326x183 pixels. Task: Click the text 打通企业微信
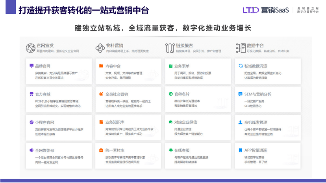(183, 129)
